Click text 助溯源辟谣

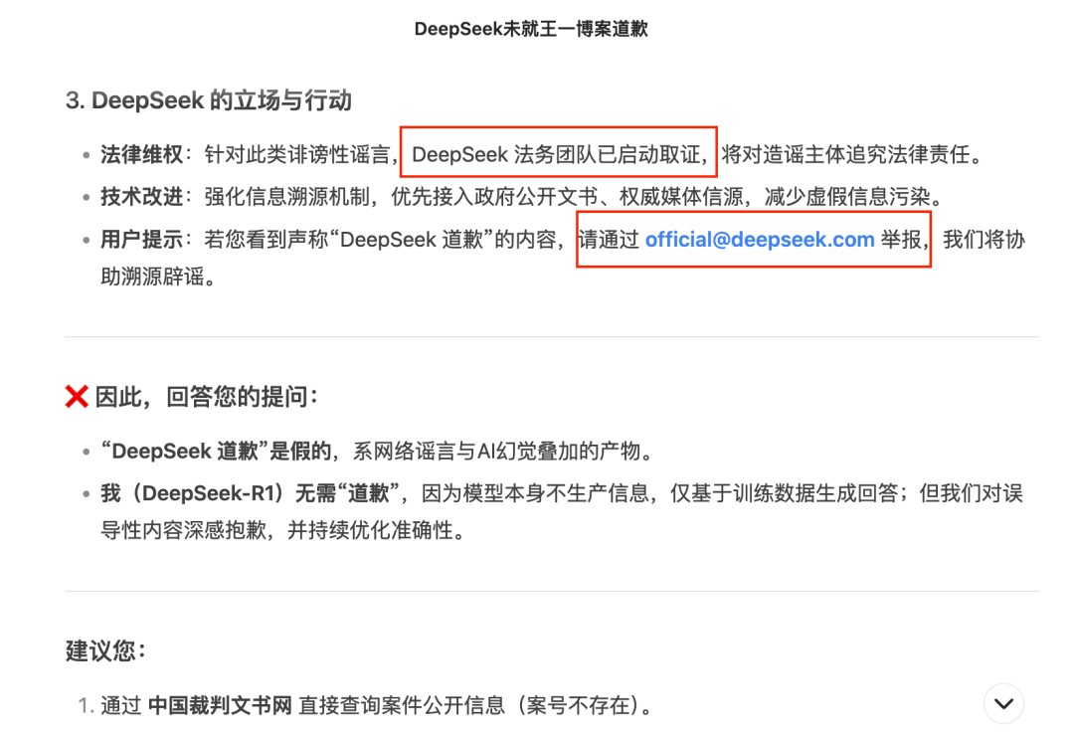pos(152,276)
